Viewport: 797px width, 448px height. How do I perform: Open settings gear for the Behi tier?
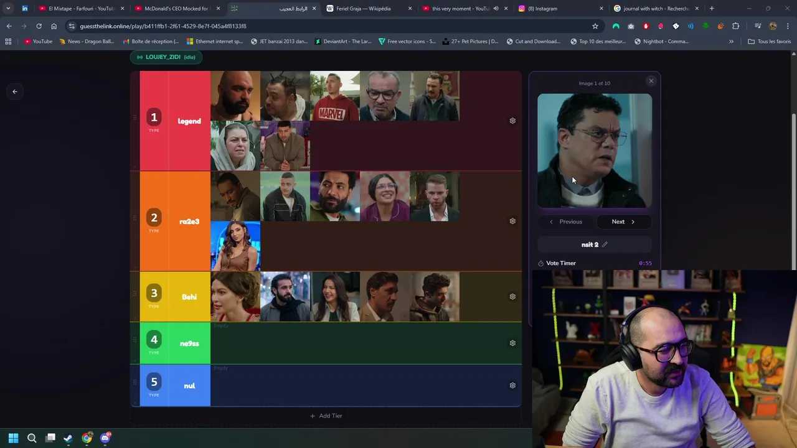tap(512, 297)
